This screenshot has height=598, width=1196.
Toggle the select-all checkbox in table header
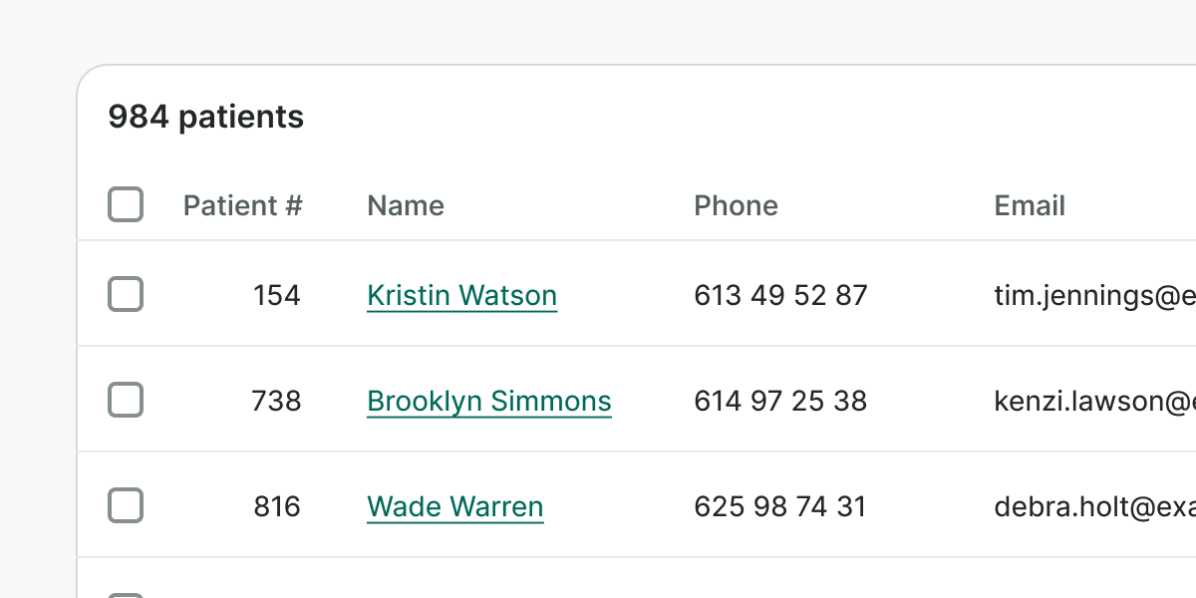(126, 205)
